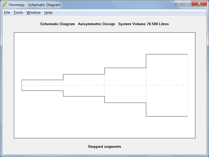Viewport: 209px width, 157px height.
Task: Open the Help menu
Action: (x=48, y=13)
